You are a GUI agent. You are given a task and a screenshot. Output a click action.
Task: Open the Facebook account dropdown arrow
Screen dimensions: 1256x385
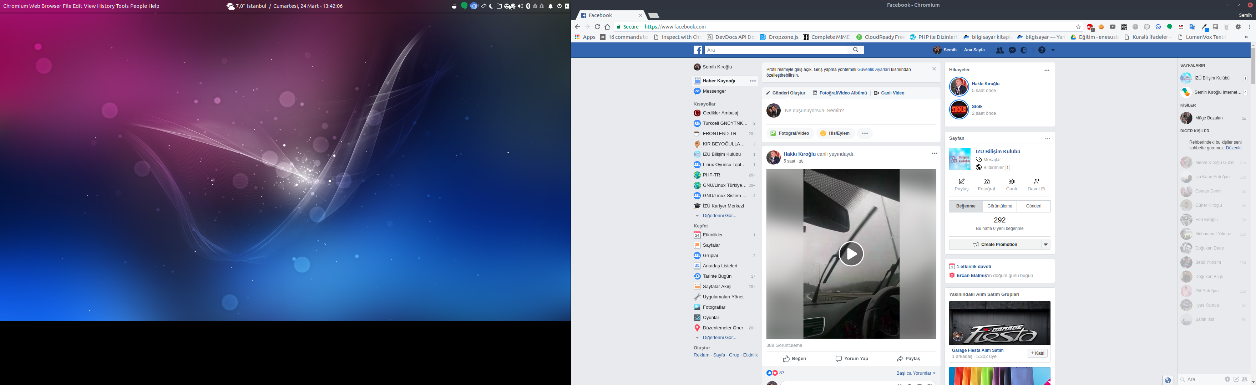pos(1053,50)
